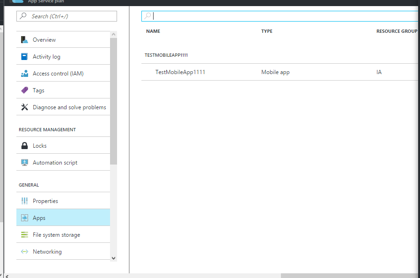Click the sidebar scroll up arrow
Image resolution: width=420 pixels, height=278 pixels.
(x=114, y=34)
